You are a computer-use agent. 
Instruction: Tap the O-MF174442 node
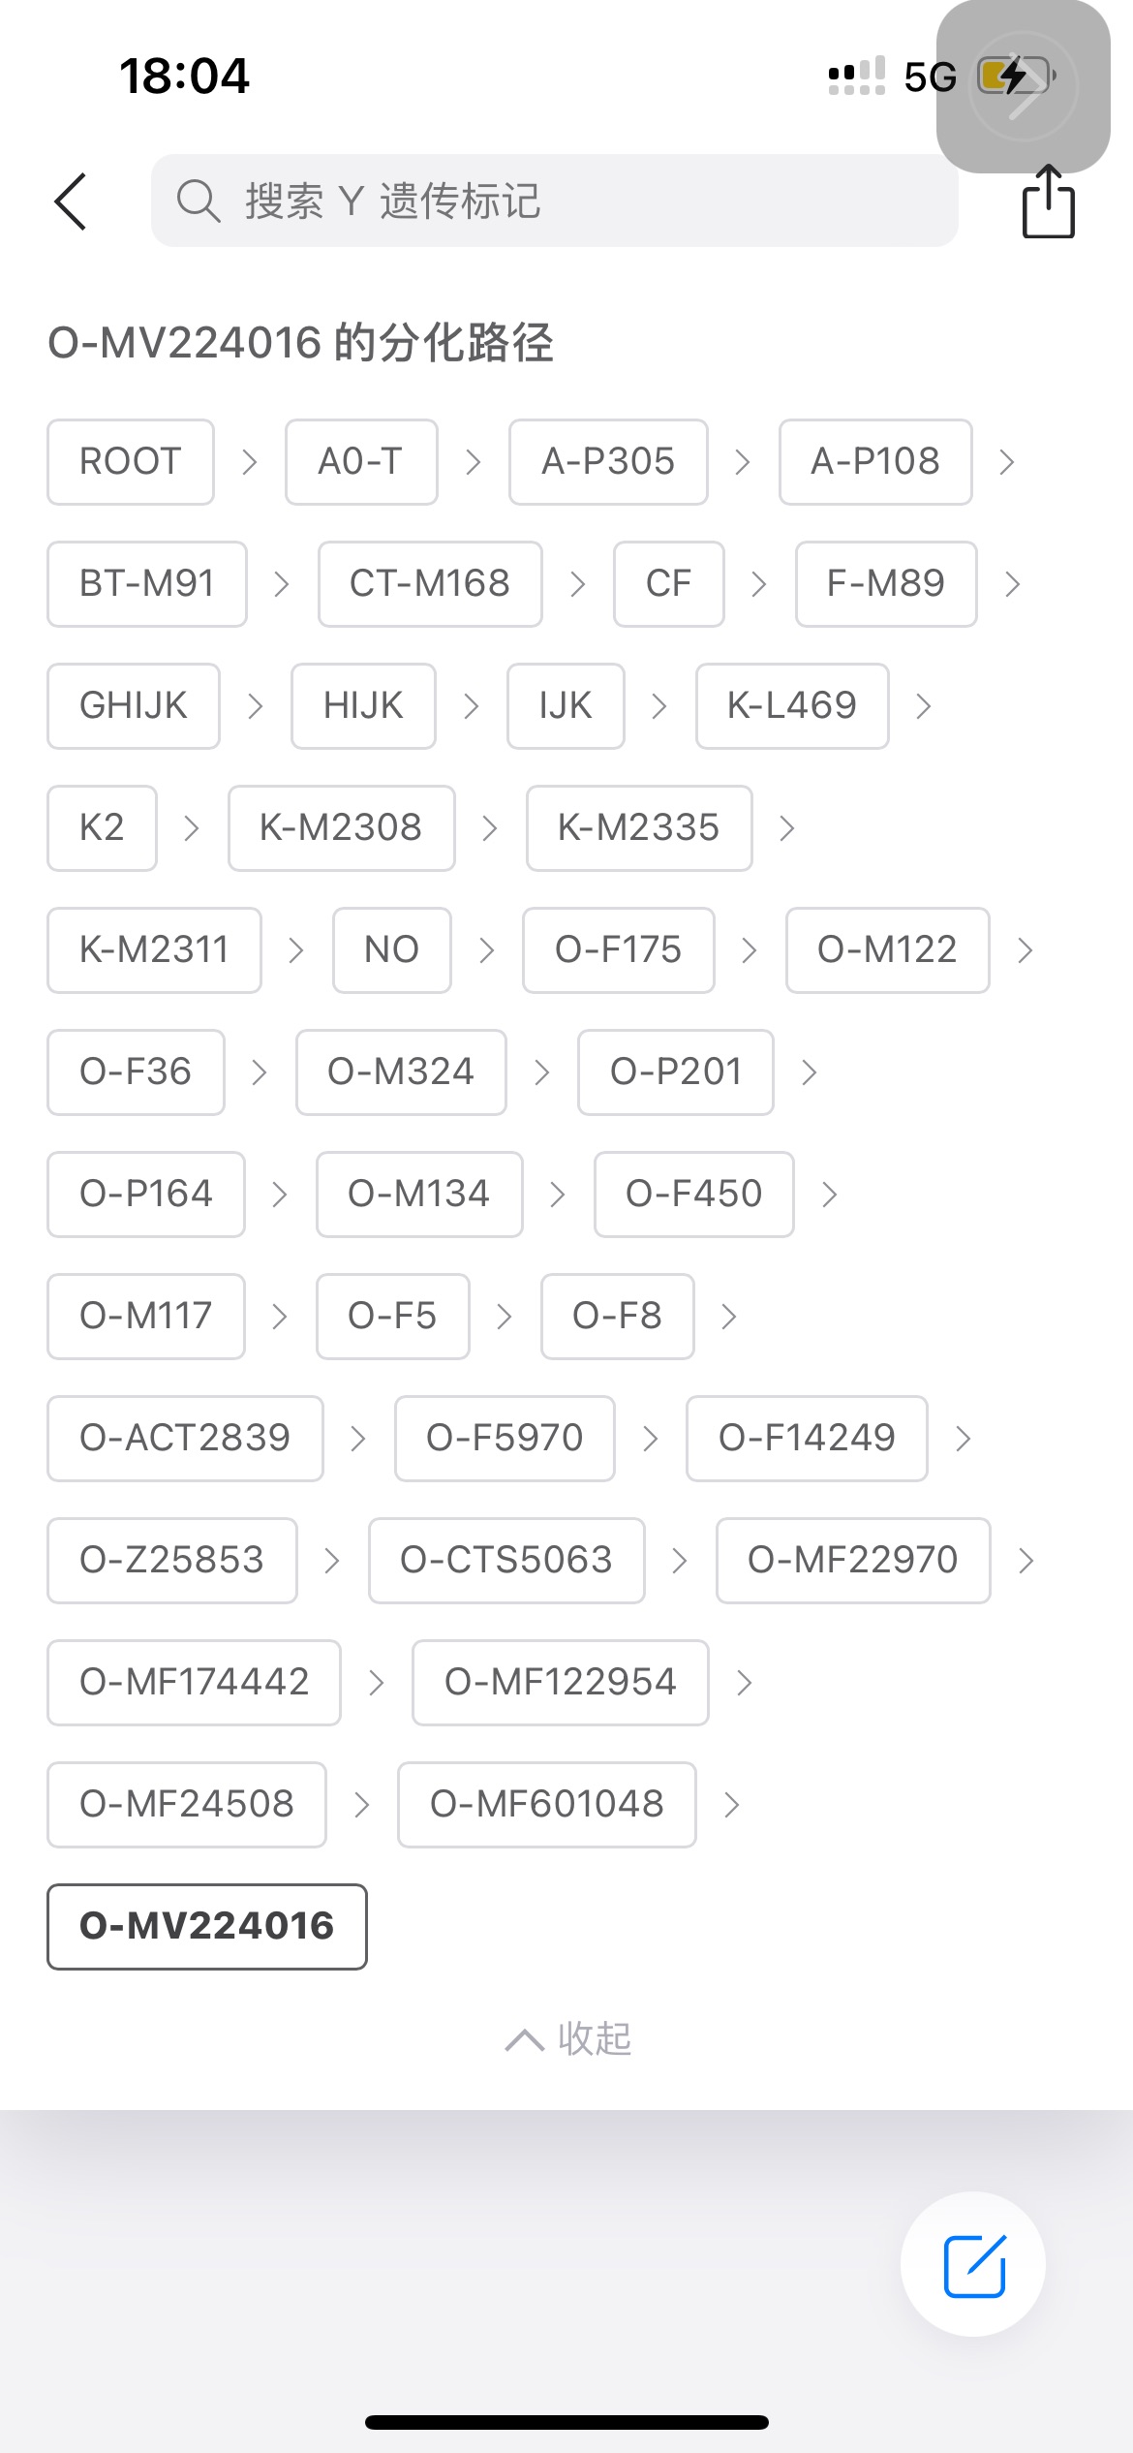194,1683
